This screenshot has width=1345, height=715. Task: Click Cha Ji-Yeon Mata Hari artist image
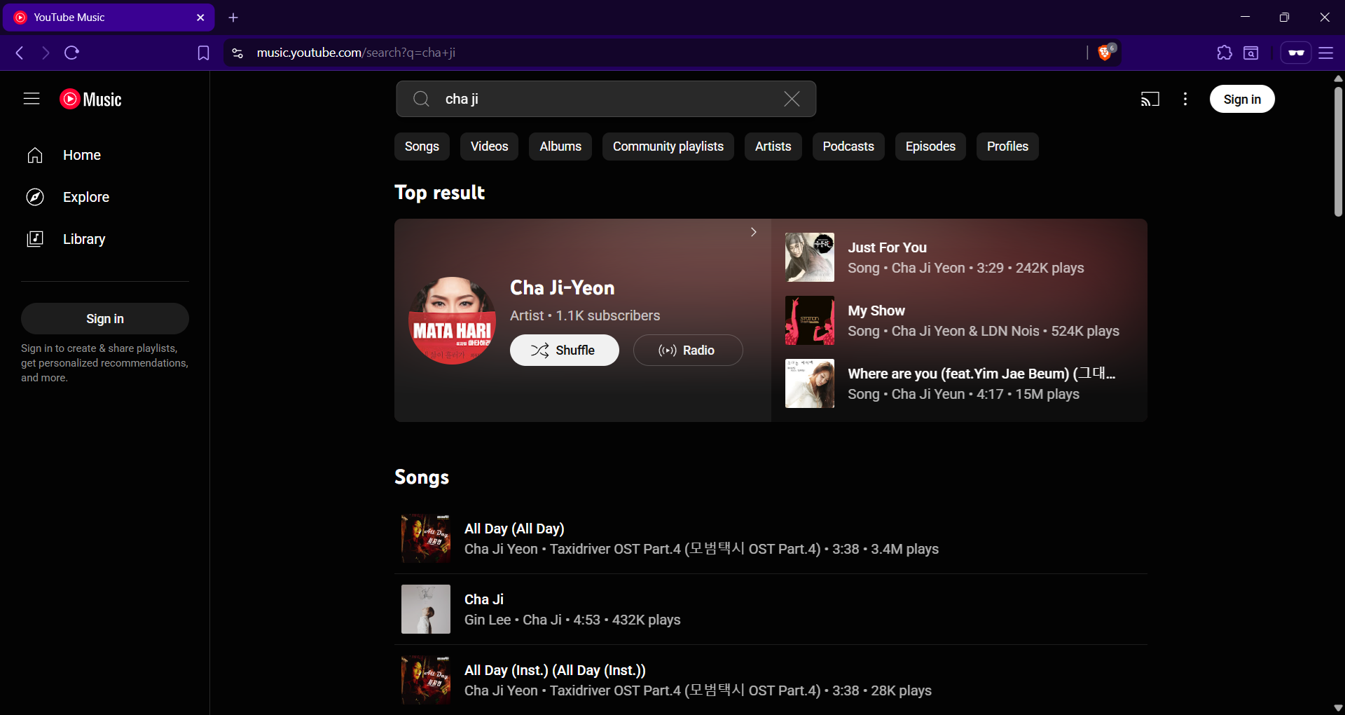pos(453,320)
